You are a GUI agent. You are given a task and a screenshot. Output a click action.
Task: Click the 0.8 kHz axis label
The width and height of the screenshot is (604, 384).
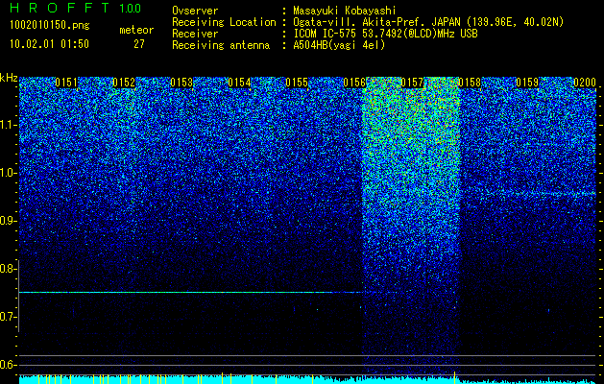click(9, 269)
